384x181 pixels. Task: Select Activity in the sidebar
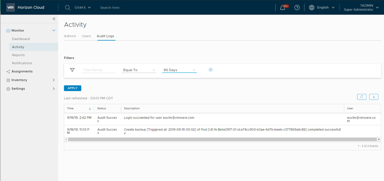34,47
